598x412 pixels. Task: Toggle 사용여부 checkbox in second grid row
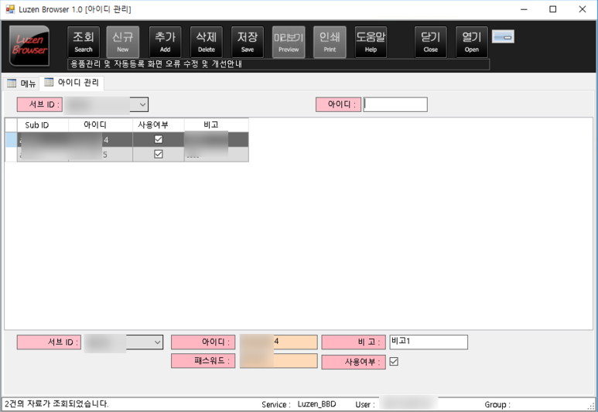159,154
